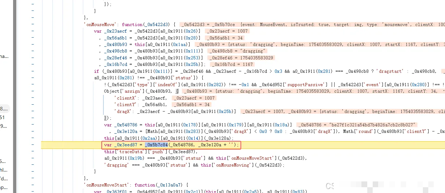Click gutter dash beside var _0x548786 line
The width and height of the screenshot is (445, 193).
33,125
